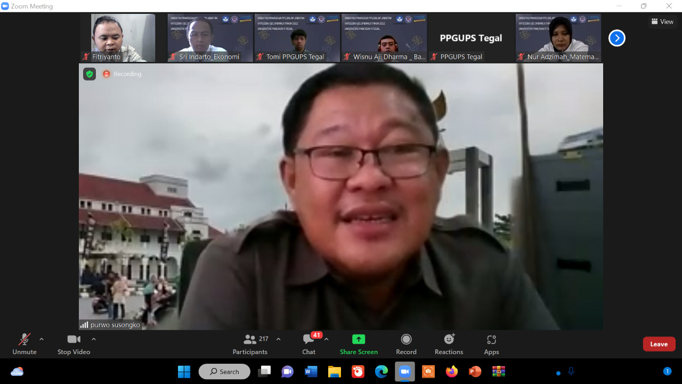Open the Windows Start menu

184,372
